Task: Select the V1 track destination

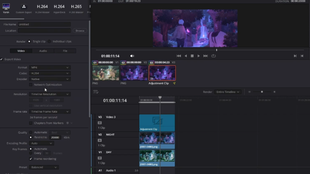Action: click(100, 152)
